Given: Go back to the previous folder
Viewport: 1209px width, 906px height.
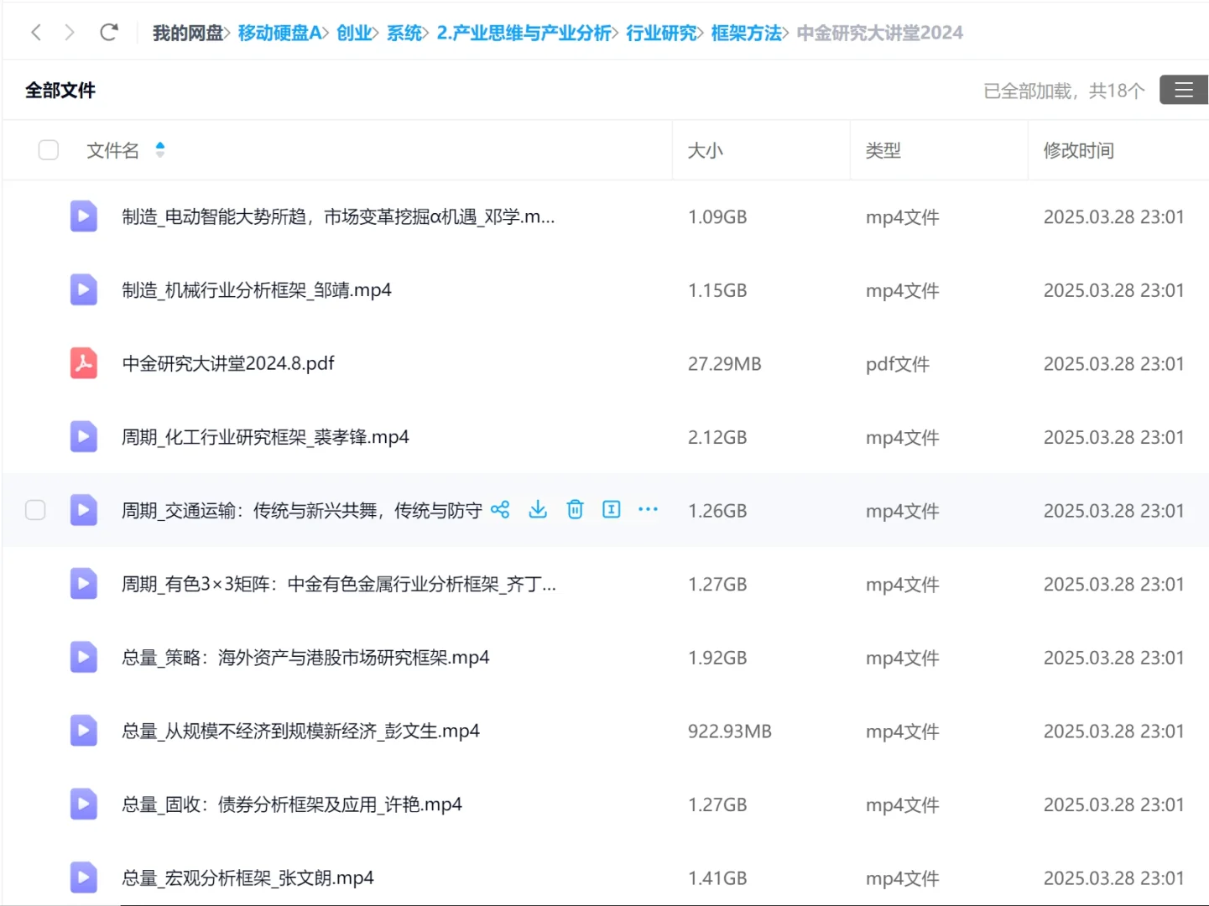Looking at the screenshot, I should pos(36,33).
